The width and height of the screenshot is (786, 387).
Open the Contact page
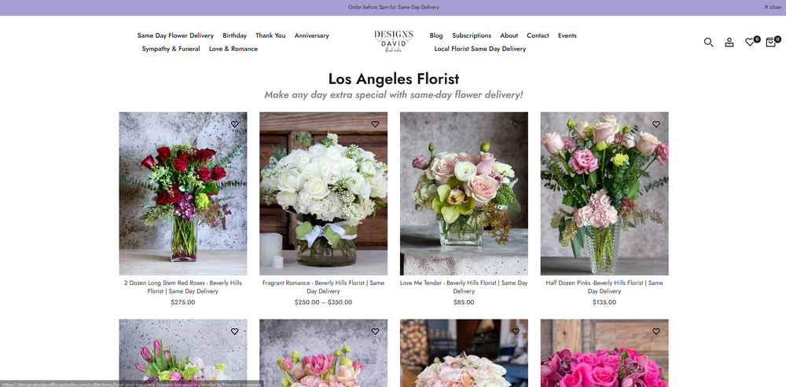point(538,35)
